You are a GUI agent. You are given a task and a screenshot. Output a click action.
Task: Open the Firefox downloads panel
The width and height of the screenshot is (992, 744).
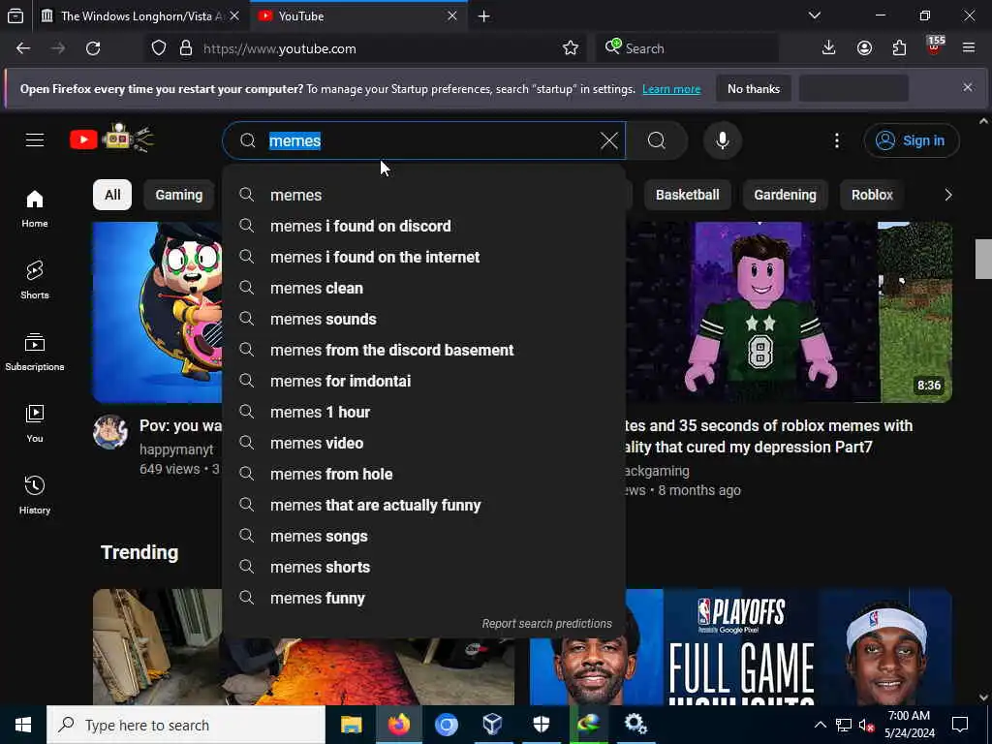(x=828, y=48)
